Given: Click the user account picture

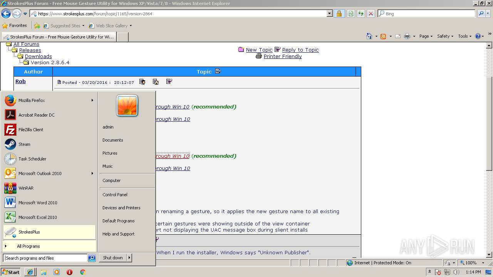Looking at the screenshot, I should [127, 105].
